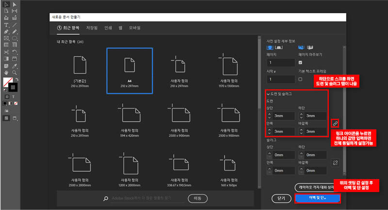Click the 도련 하단 stepper arrows

point(301,116)
